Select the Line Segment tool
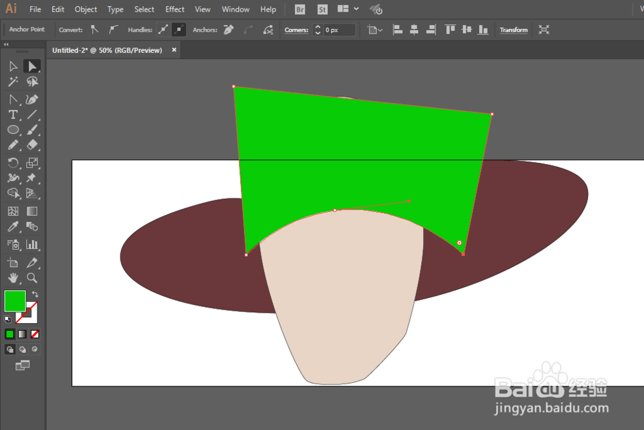This screenshot has width=644, height=430. pos(32,115)
